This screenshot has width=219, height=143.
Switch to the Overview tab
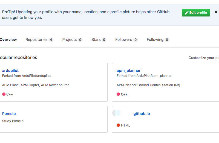[x=8, y=40]
